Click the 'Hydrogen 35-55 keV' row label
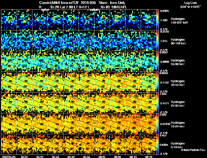207x158 pixels. click(178, 83)
